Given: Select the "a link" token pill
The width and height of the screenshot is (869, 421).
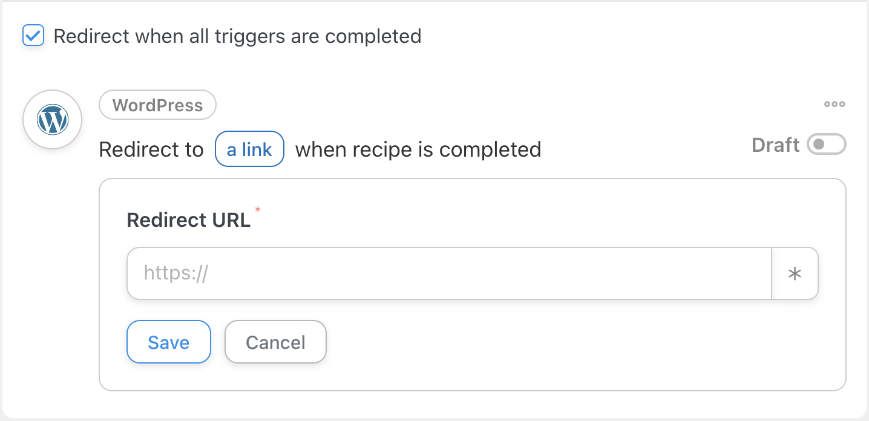Looking at the screenshot, I should pos(249,149).
